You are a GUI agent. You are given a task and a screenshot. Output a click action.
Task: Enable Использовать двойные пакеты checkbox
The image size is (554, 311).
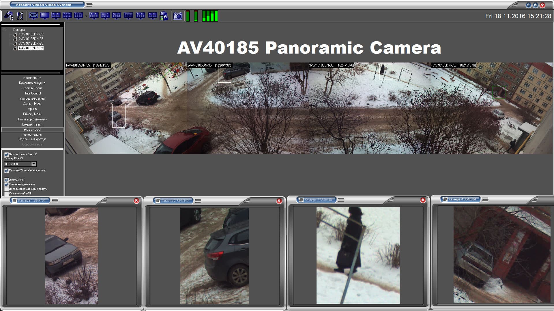click(6, 189)
